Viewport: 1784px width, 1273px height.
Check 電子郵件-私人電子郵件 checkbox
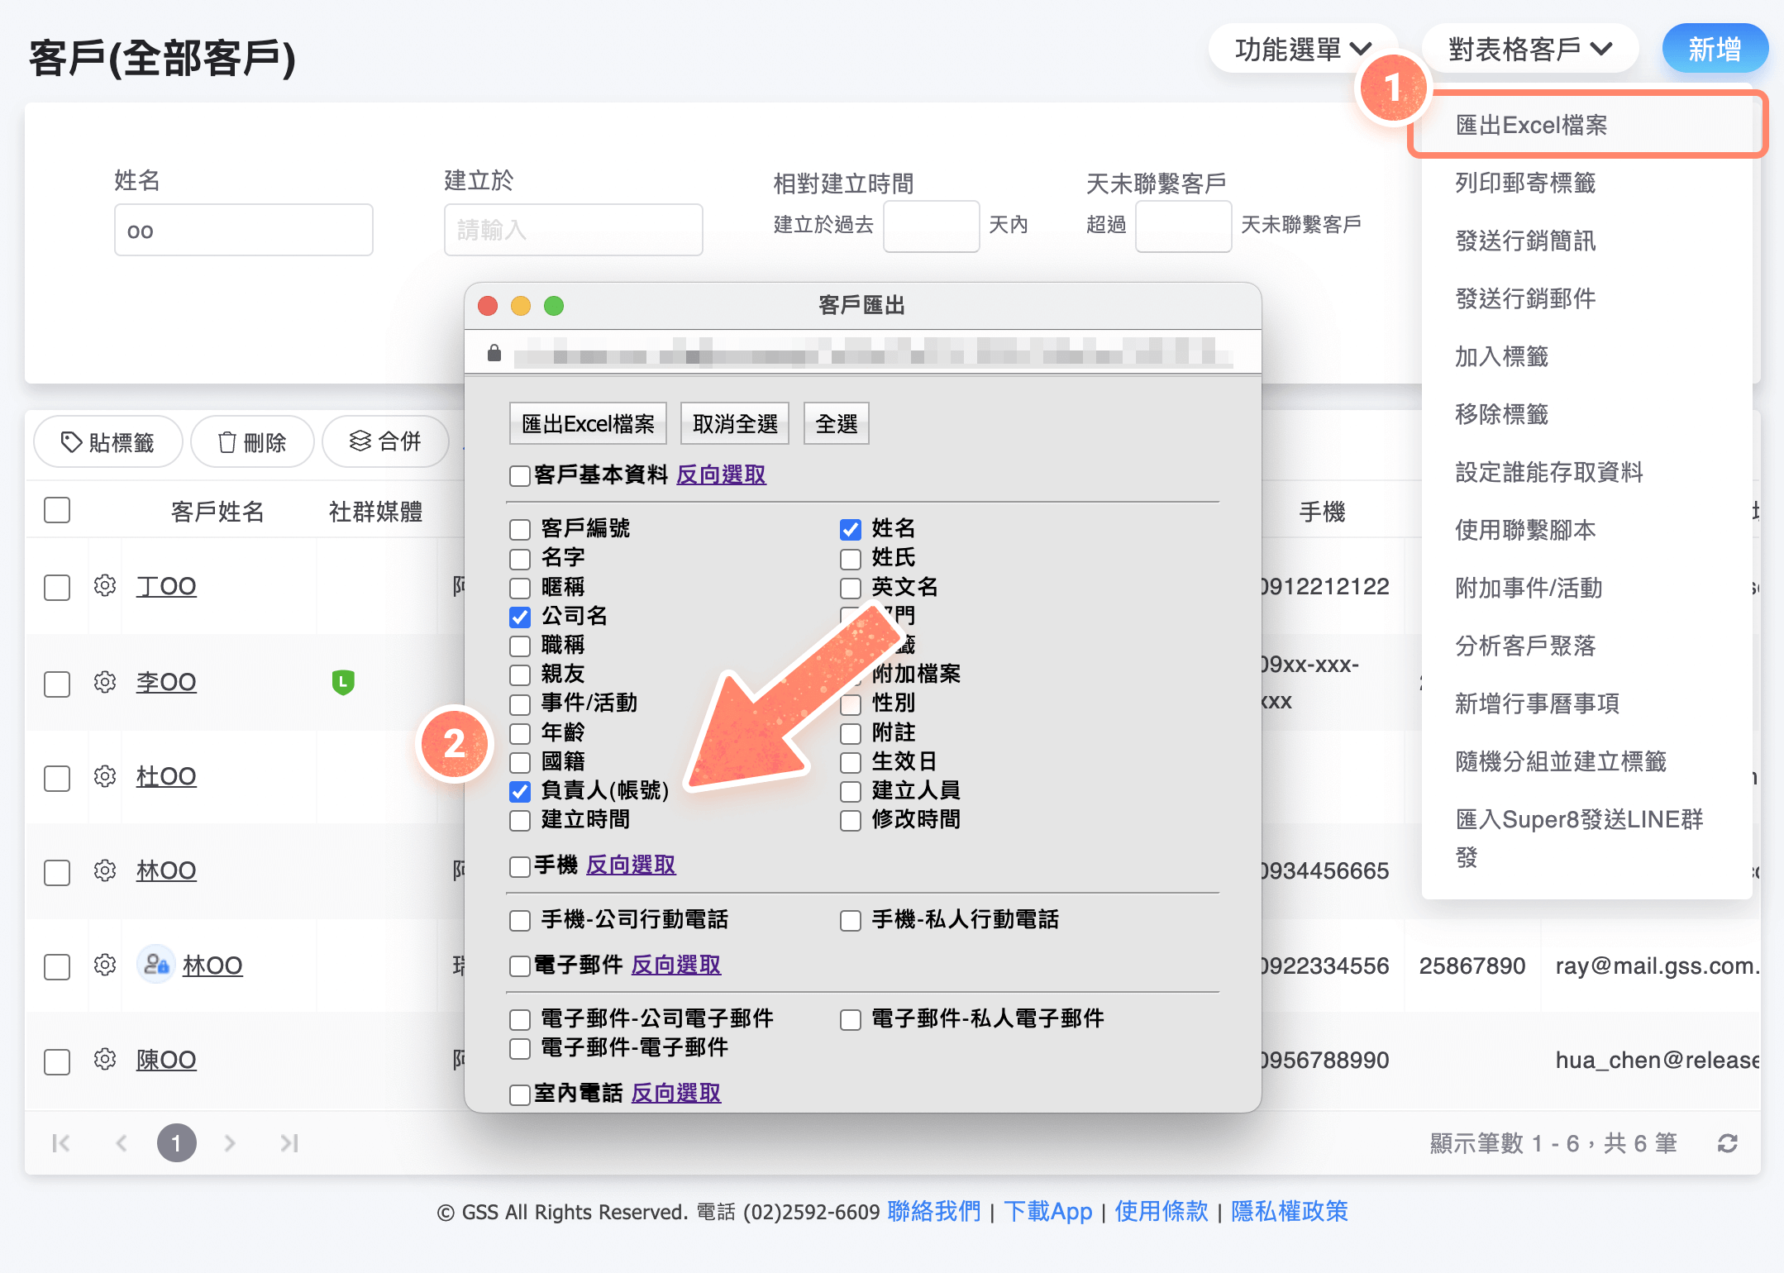[x=851, y=1019]
